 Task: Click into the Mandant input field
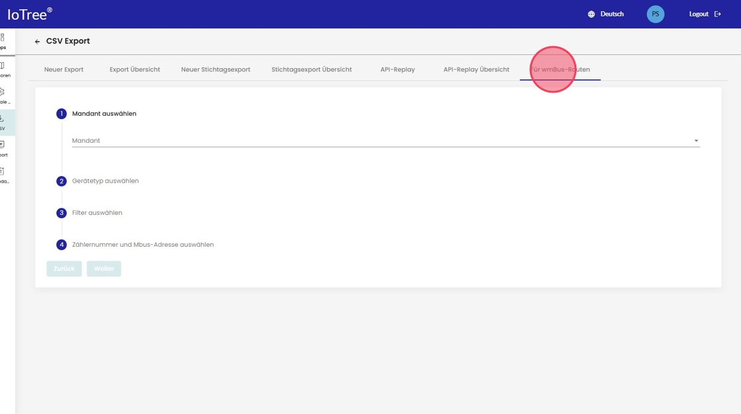click(x=377, y=141)
